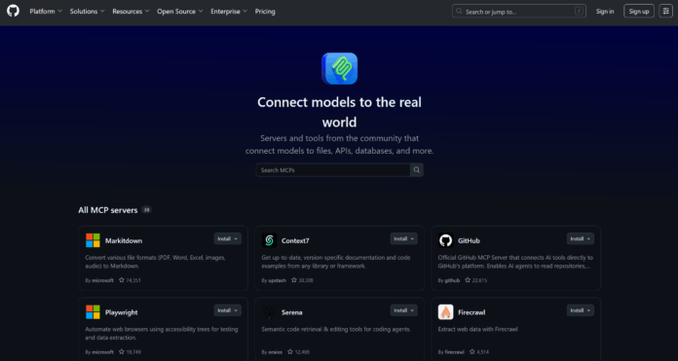Click the slash shortcut key hint

[579, 12]
